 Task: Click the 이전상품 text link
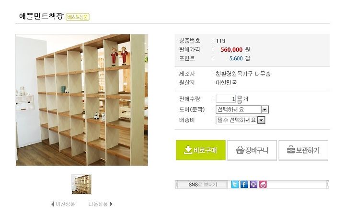[x=65, y=204]
